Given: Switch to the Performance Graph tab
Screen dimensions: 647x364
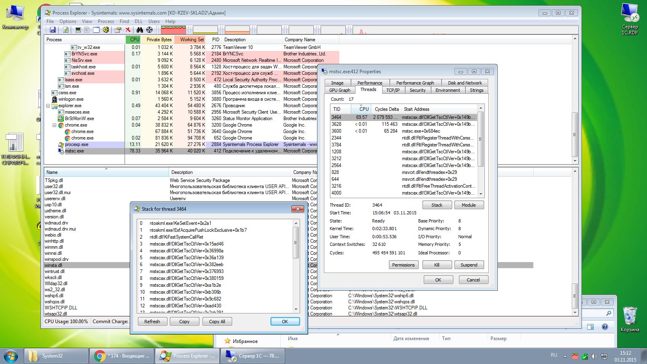Looking at the screenshot, I should click(415, 83).
